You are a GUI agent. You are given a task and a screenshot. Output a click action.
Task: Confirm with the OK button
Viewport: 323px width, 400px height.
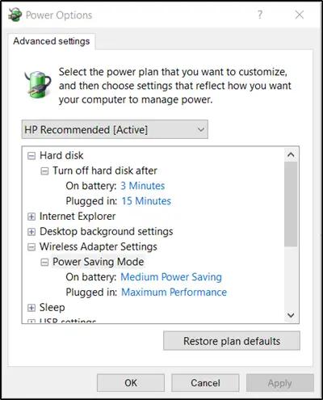pyautogui.click(x=131, y=383)
